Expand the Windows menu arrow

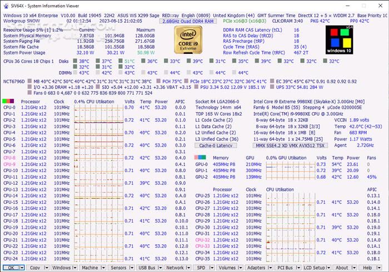tap(74, 268)
